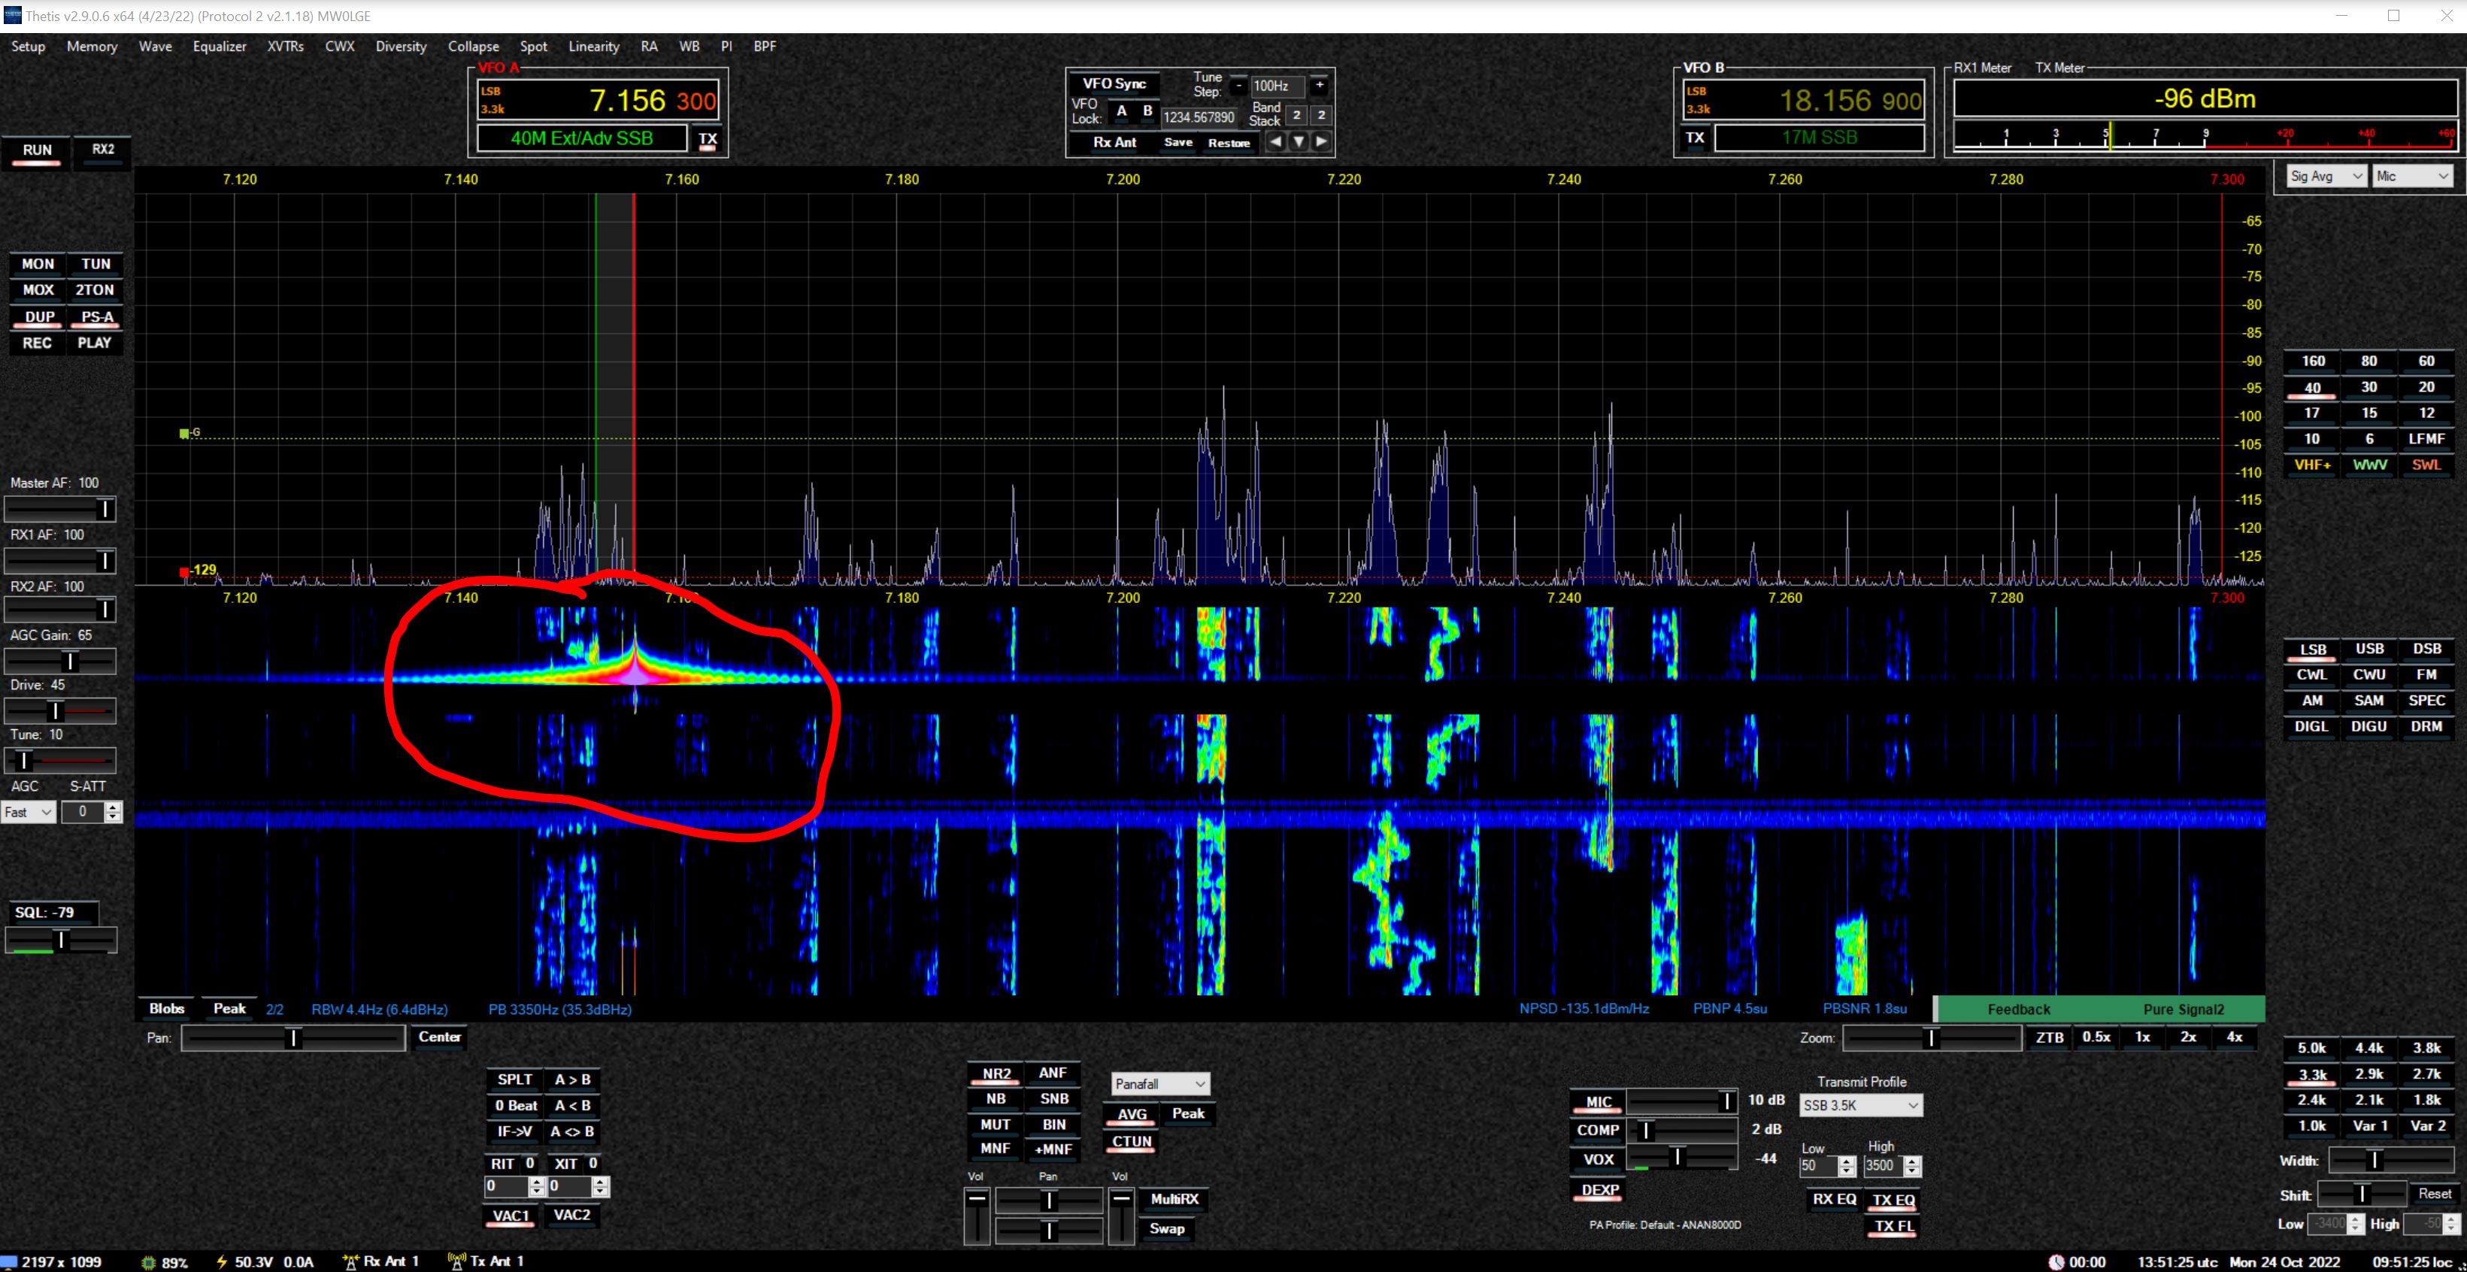Image resolution: width=2467 pixels, height=1272 pixels.
Task: Click the Rx Ant button
Action: click(x=1115, y=142)
